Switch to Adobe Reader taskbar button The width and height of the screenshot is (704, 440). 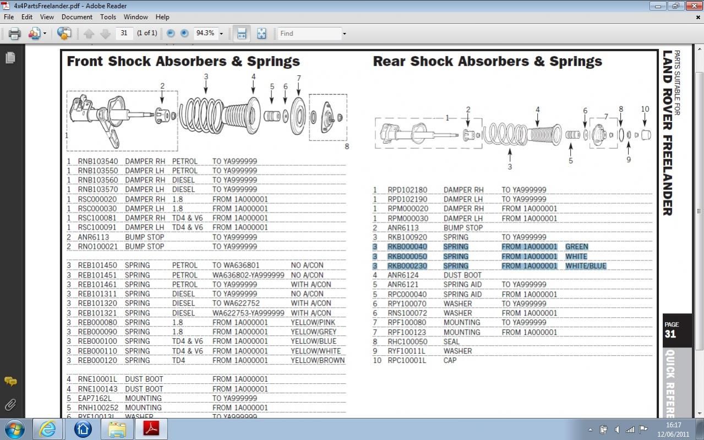(151, 429)
